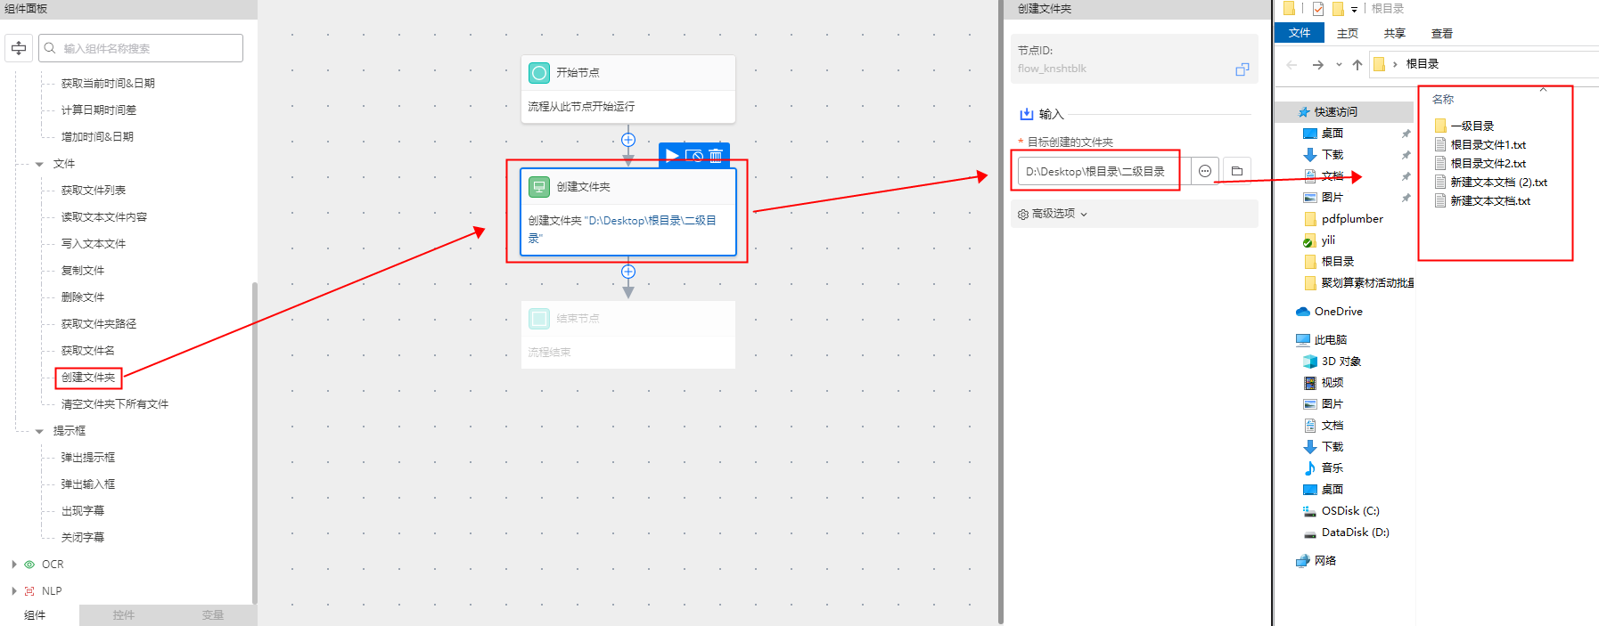
Task: Open the variable picker beside the folder path
Action: (1205, 171)
